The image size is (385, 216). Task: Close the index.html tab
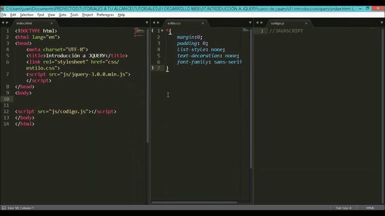click(52, 23)
